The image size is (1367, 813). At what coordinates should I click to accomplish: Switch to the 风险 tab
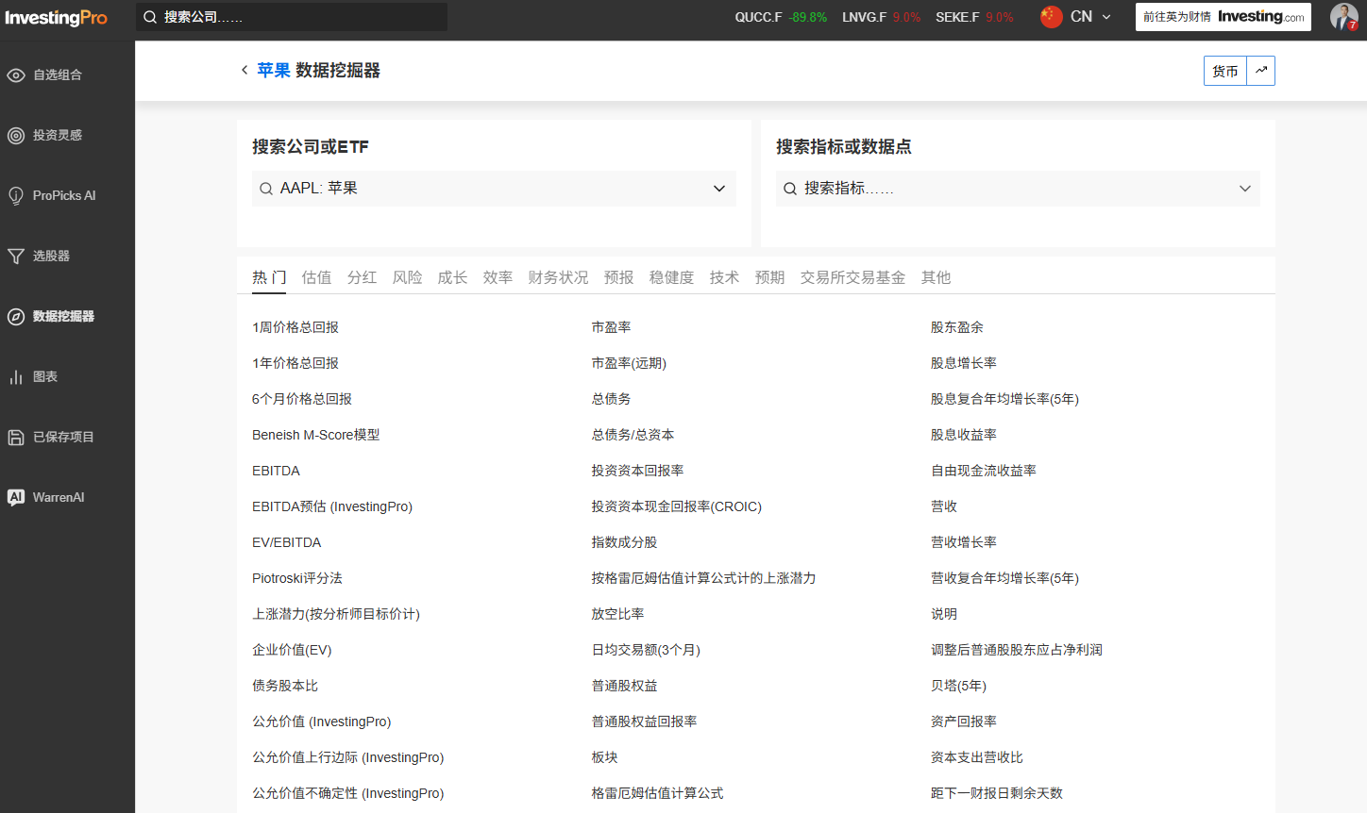click(x=407, y=277)
